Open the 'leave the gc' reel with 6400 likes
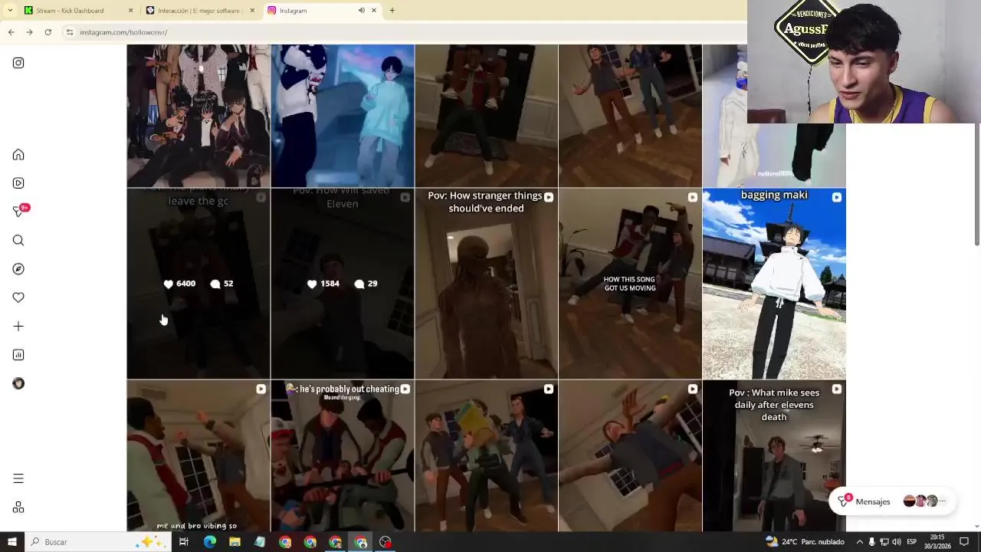Viewport: 981px width, 552px height. [x=198, y=284]
